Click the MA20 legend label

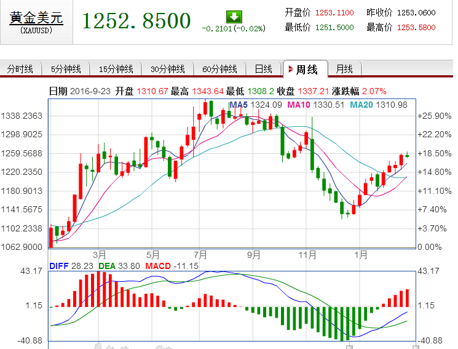361,105
